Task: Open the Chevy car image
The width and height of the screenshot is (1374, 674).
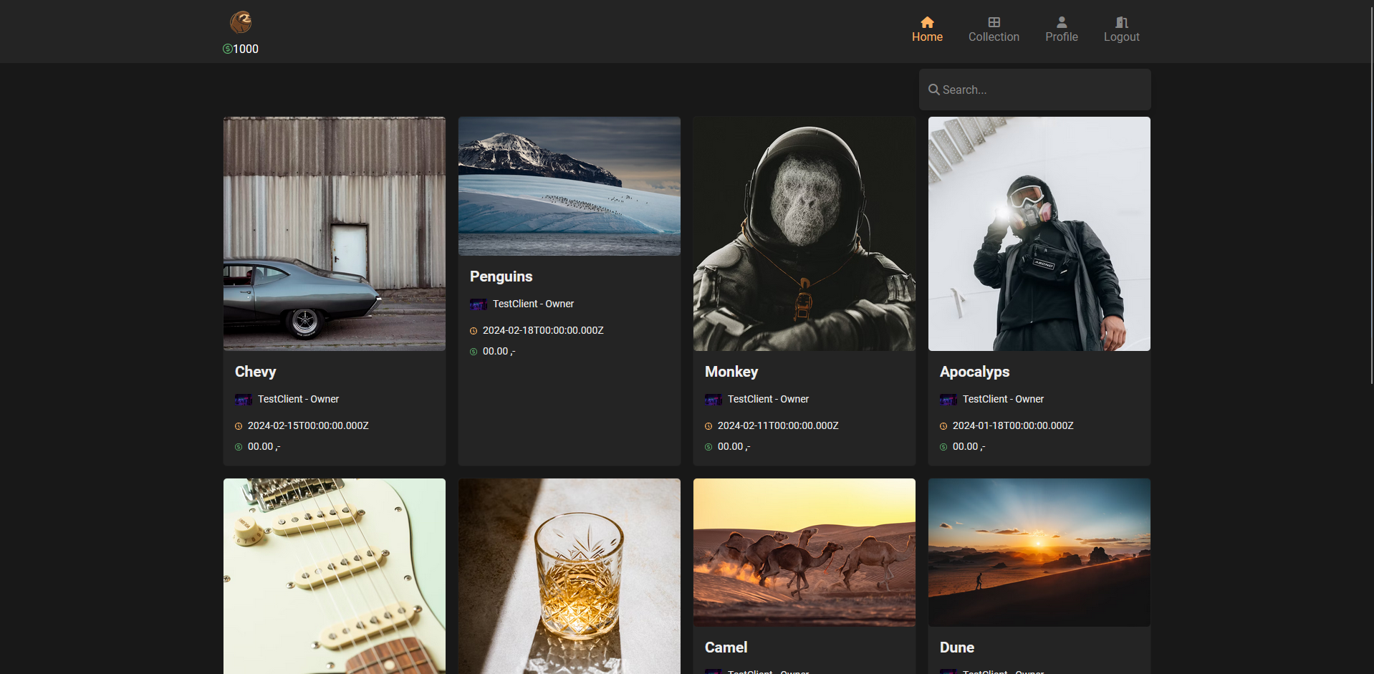Action: 335,234
